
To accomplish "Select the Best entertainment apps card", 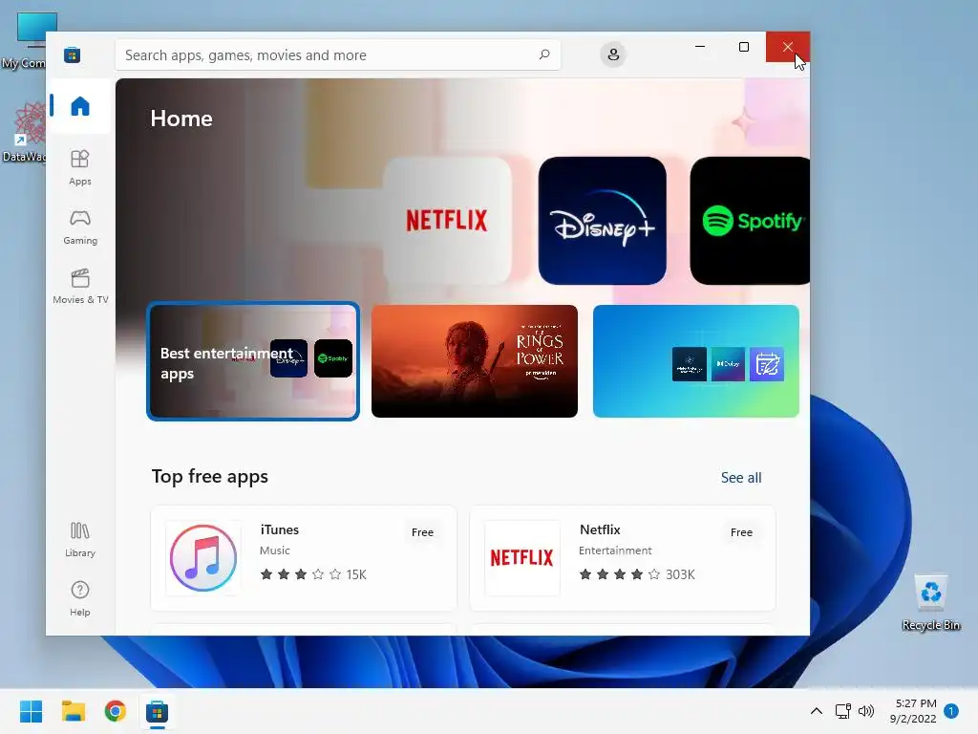I will pyautogui.click(x=253, y=361).
